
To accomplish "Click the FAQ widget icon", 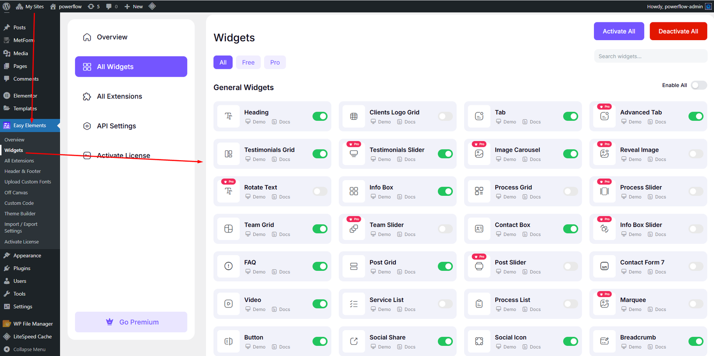I will (x=228, y=266).
